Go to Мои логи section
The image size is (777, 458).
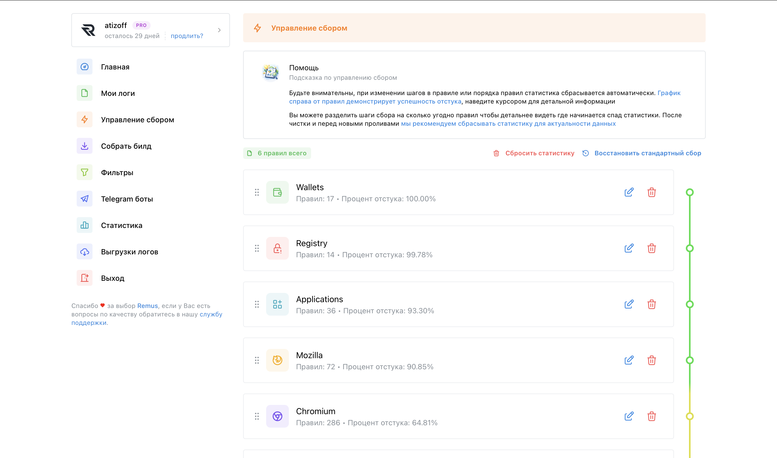(x=118, y=93)
